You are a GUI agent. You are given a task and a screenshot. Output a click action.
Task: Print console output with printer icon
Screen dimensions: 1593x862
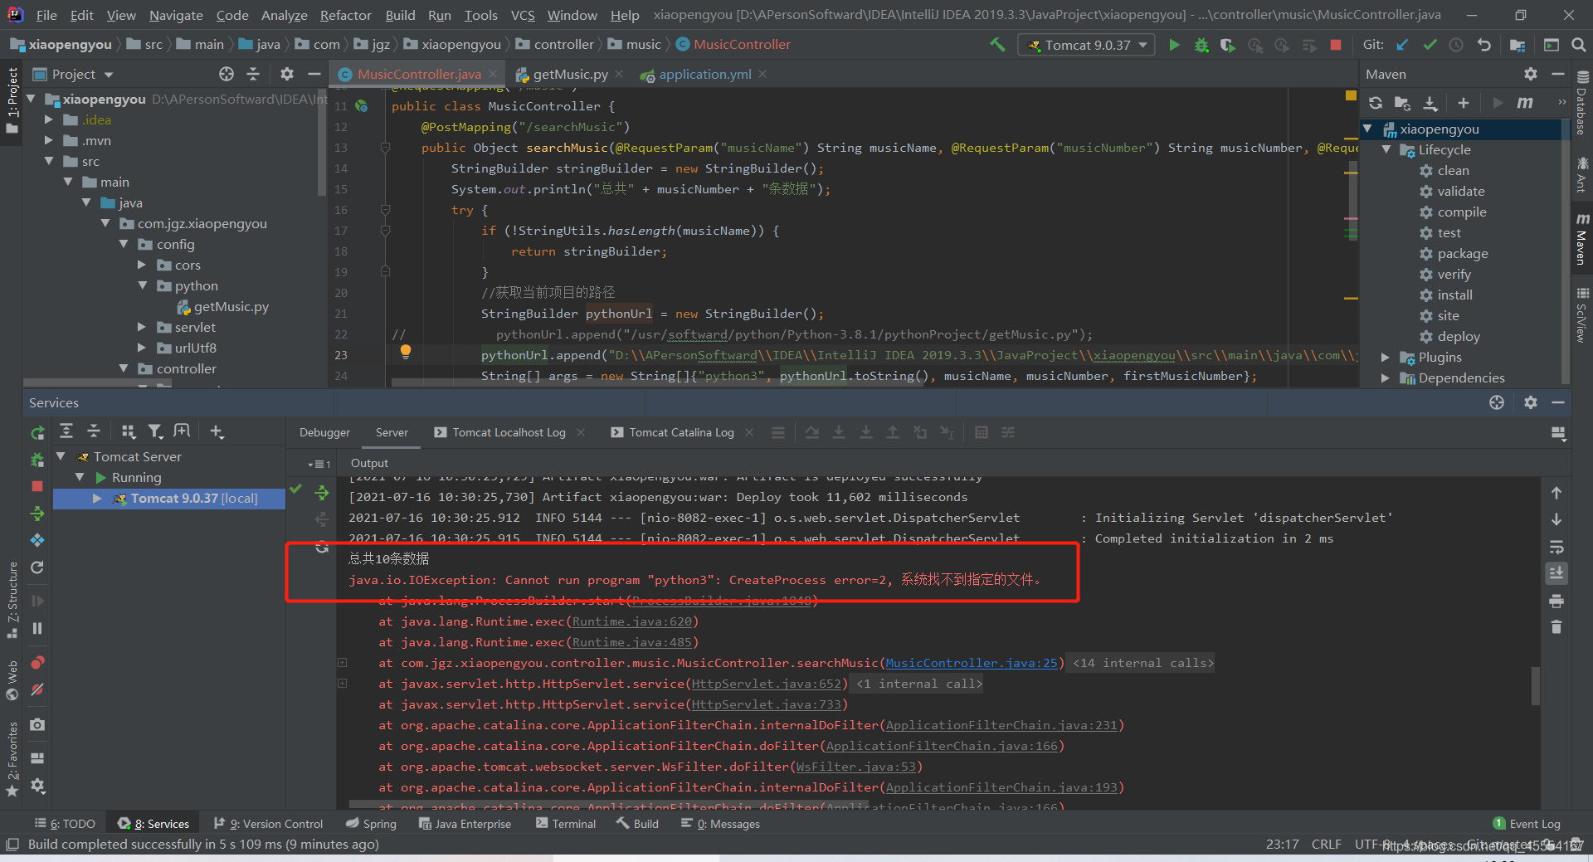click(x=1556, y=601)
